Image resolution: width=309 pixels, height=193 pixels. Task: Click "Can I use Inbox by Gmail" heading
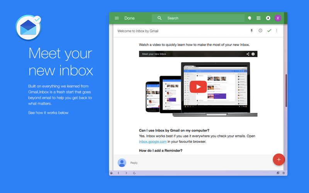174,130
